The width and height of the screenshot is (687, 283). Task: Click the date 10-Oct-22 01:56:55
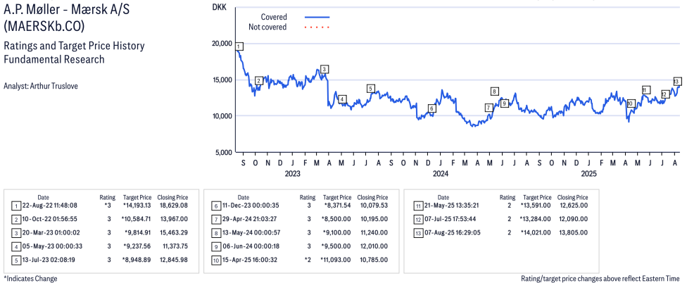(x=49, y=219)
